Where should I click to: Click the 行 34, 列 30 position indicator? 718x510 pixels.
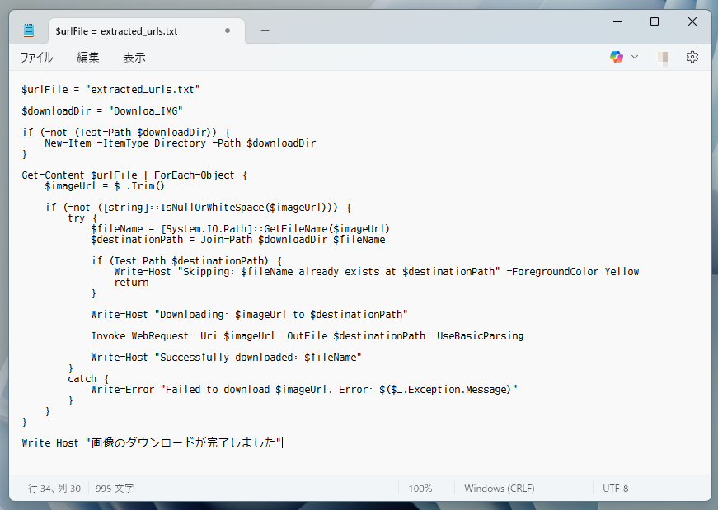point(54,489)
